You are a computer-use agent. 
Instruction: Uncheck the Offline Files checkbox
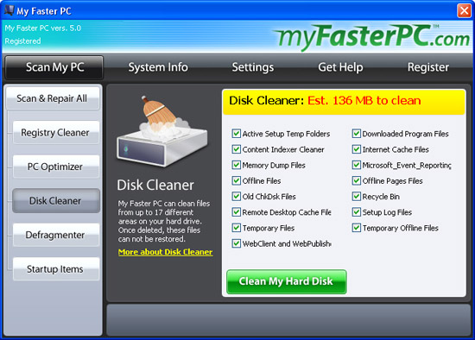(236, 180)
